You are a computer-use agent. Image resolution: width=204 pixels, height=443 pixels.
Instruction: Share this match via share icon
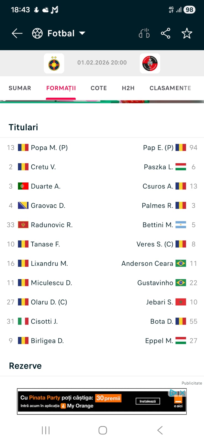pos(166,34)
